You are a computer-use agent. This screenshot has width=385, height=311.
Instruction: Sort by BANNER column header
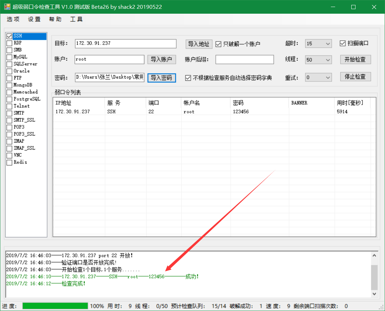(312, 103)
